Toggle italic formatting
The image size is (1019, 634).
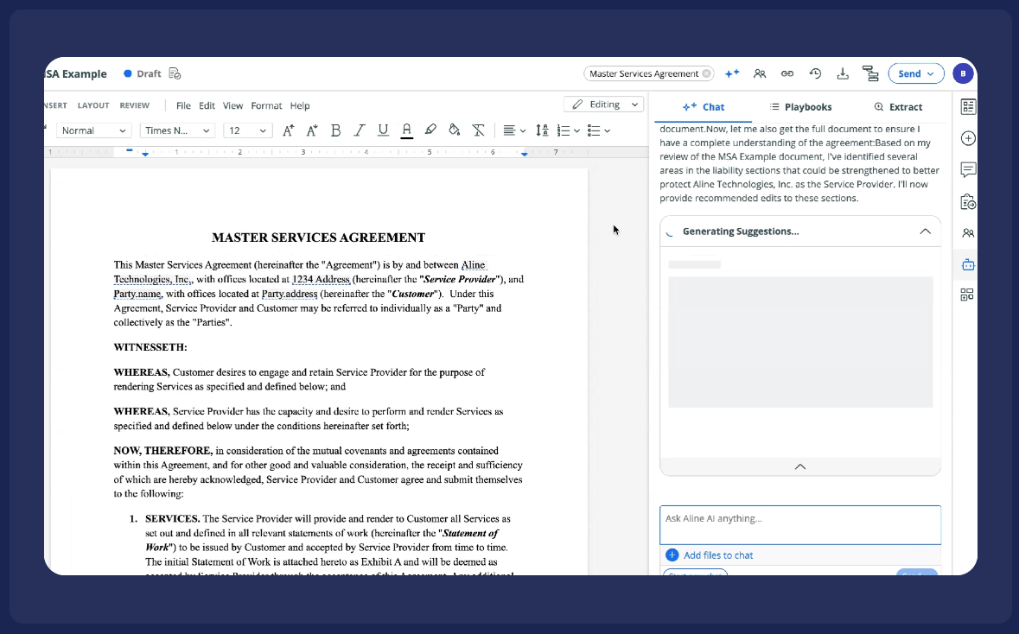click(359, 130)
